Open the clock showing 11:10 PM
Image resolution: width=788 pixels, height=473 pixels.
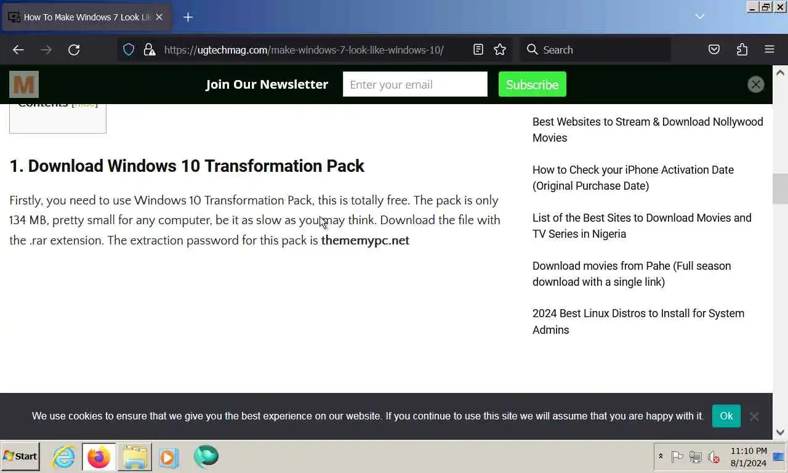[x=749, y=457]
